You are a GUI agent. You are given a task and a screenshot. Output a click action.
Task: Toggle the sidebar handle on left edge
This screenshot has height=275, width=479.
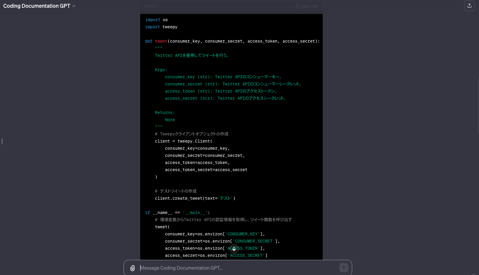[2, 141]
